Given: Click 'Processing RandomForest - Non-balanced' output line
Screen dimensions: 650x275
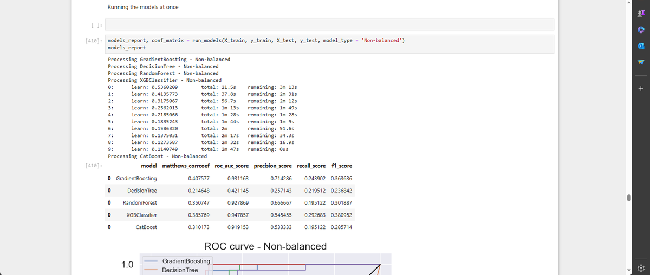Looking at the screenshot, I should [x=164, y=73].
